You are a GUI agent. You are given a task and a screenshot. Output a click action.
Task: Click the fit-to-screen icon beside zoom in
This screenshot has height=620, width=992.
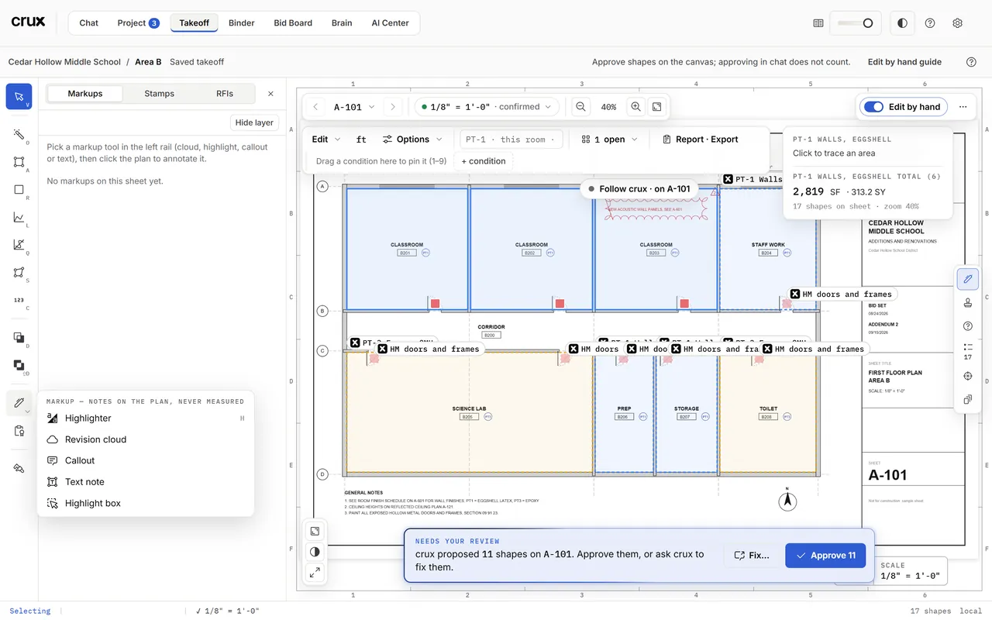[656, 107]
